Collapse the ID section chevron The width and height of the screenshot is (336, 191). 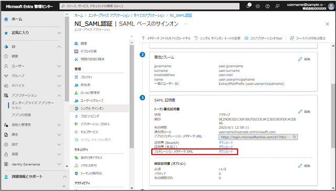59,47
